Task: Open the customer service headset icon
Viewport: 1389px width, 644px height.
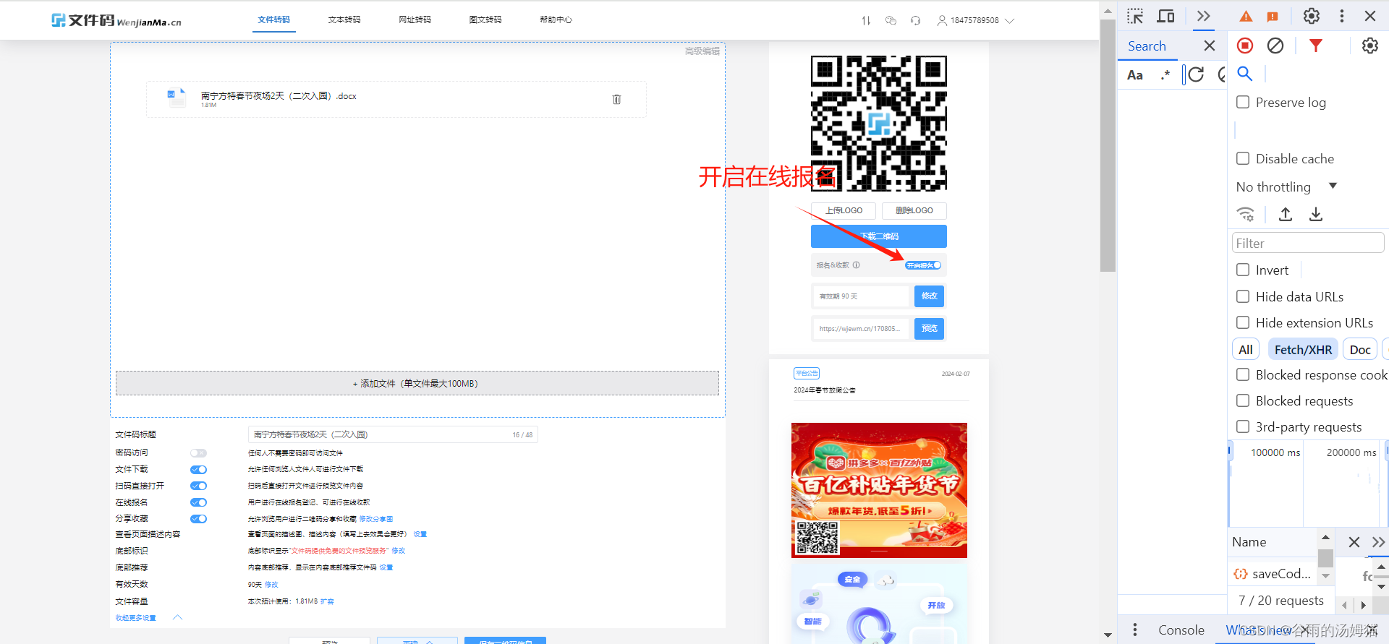Action: (x=915, y=20)
